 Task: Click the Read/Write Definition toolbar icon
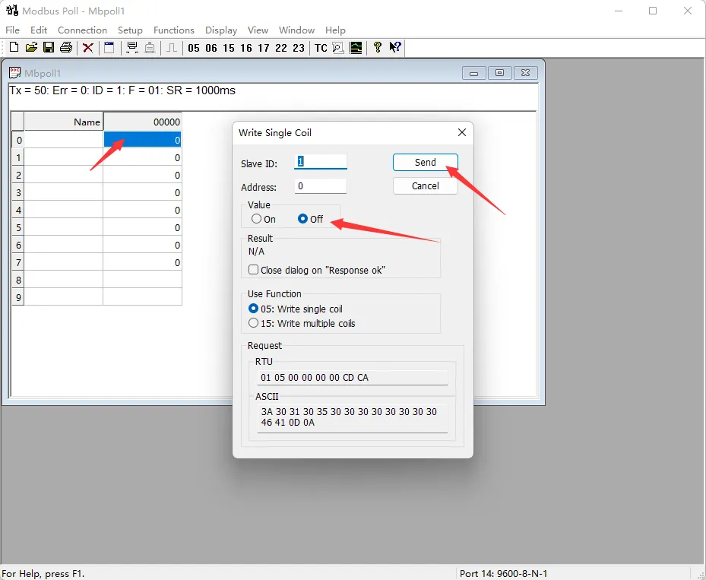tap(107, 47)
